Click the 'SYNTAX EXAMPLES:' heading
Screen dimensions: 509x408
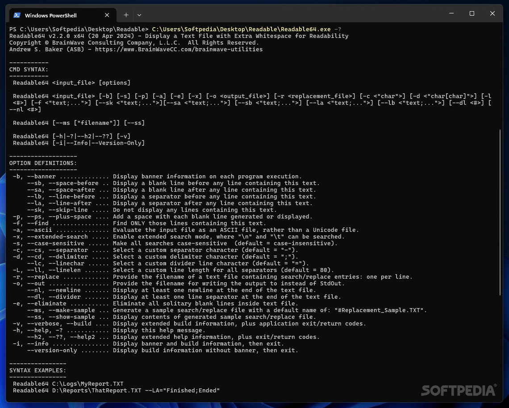[38, 371]
